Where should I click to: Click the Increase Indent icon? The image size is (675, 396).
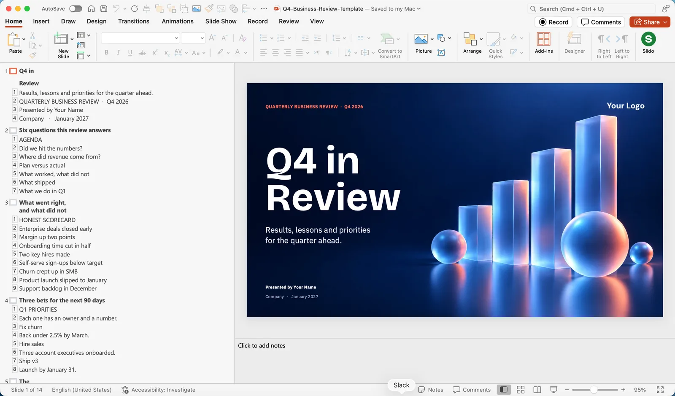(x=317, y=38)
